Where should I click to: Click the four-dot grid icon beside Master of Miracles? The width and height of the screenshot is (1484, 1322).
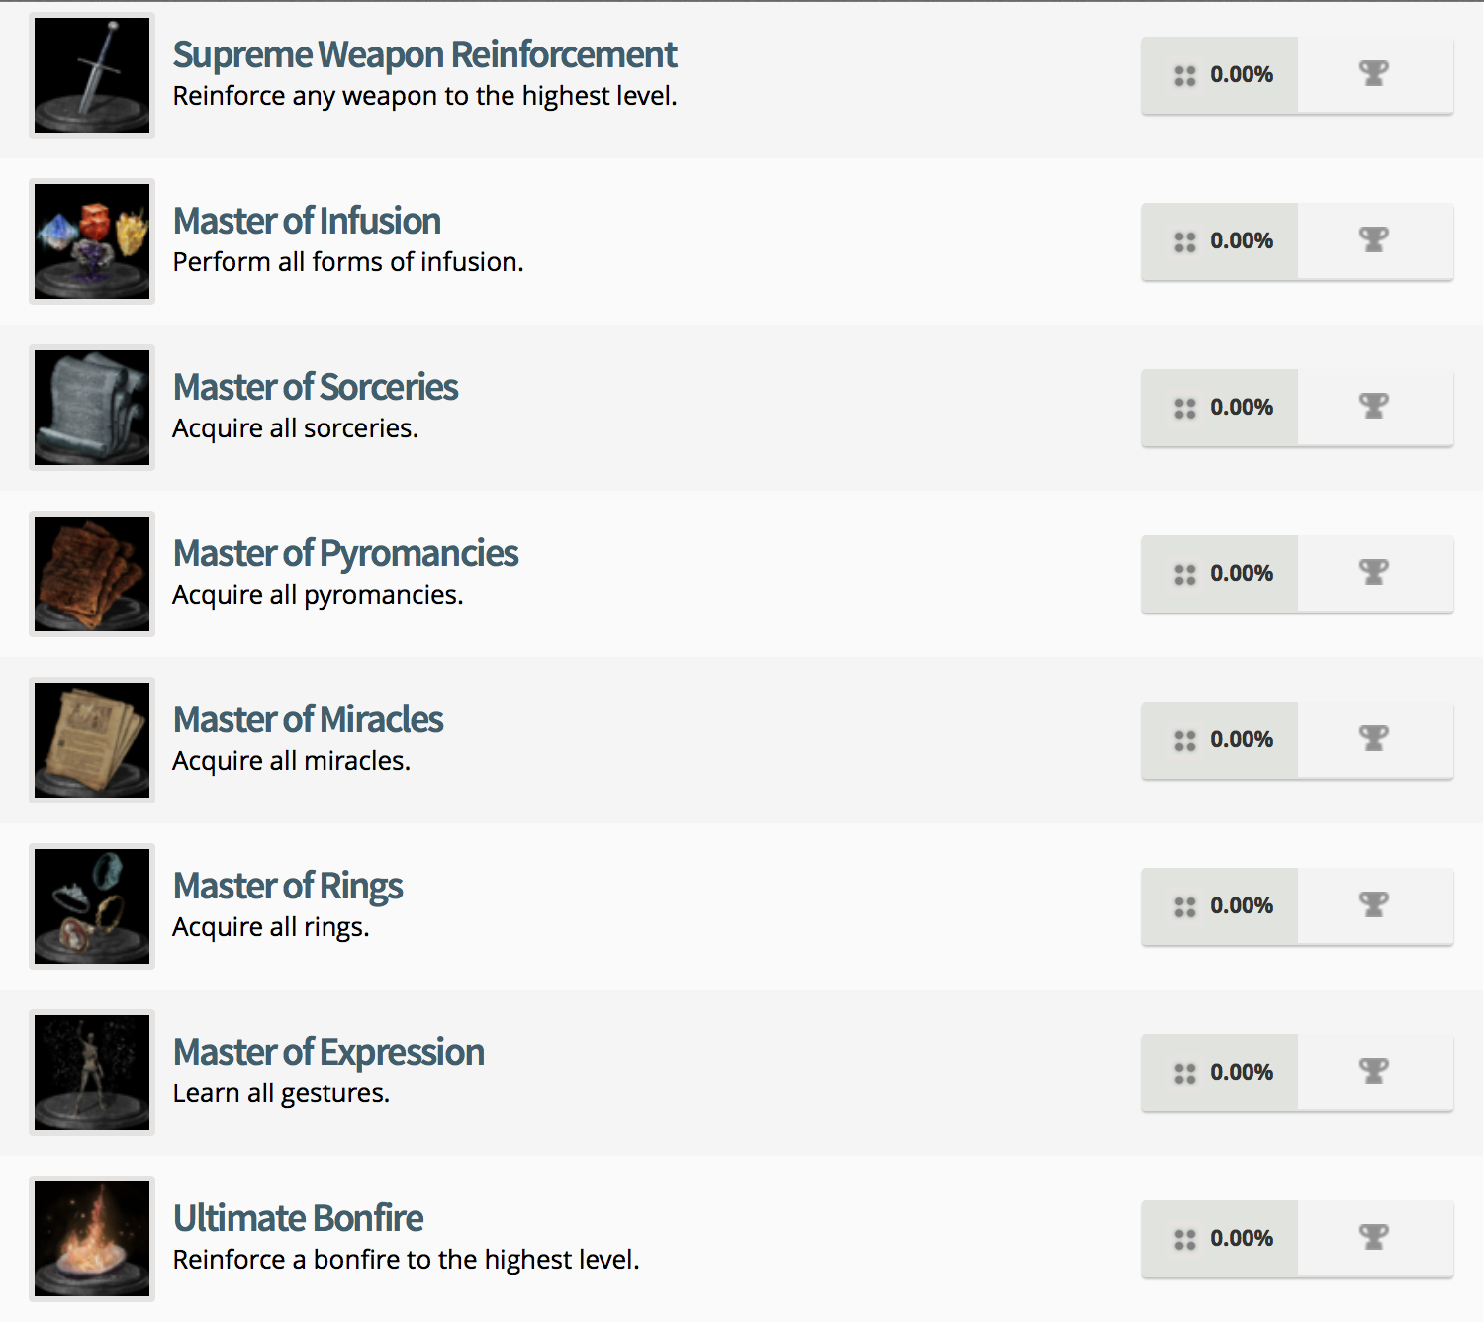click(x=1185, y=738)
